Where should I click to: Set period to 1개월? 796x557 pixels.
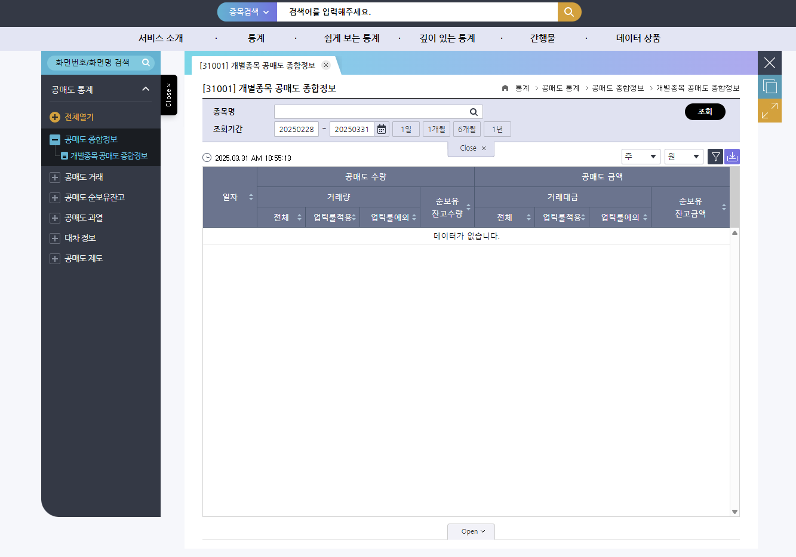tap(437, 129)
